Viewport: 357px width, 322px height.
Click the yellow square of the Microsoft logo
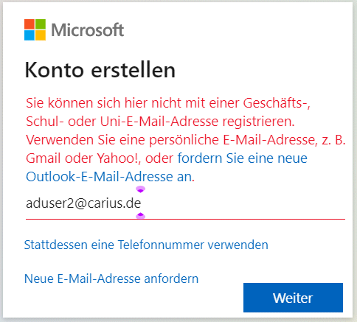tap(41, 35)
